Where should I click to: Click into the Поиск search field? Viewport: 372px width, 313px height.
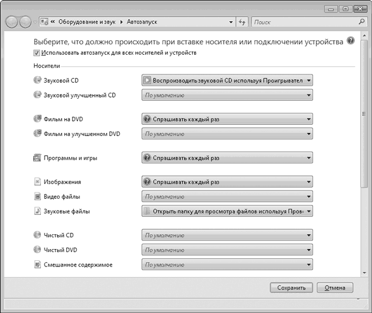(304, 22)
